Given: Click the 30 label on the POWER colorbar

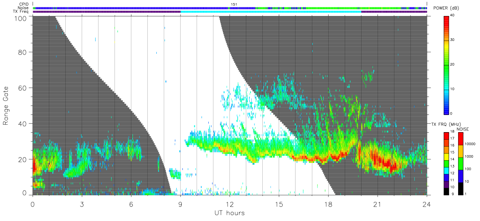Looking at the screenshot, I should click(x=452, y=40).
